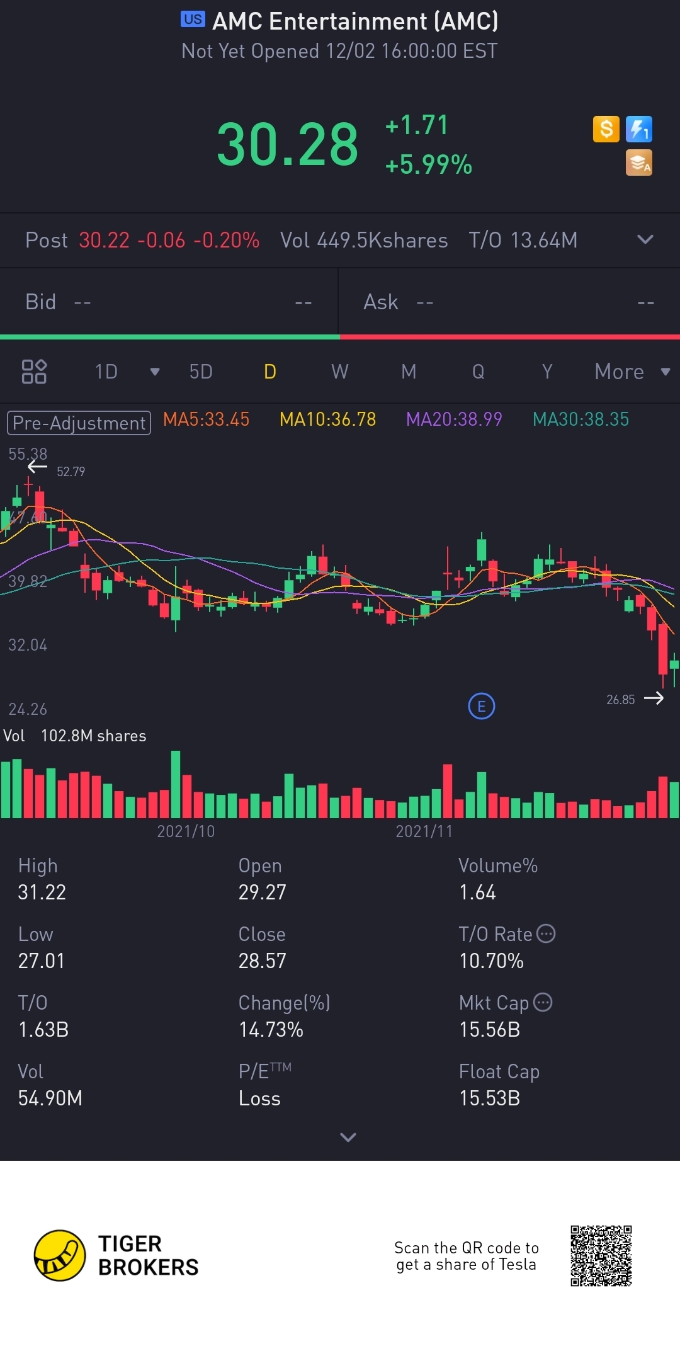
Task: Tap the T/O value 1.63B
Action: point(43,1030)
